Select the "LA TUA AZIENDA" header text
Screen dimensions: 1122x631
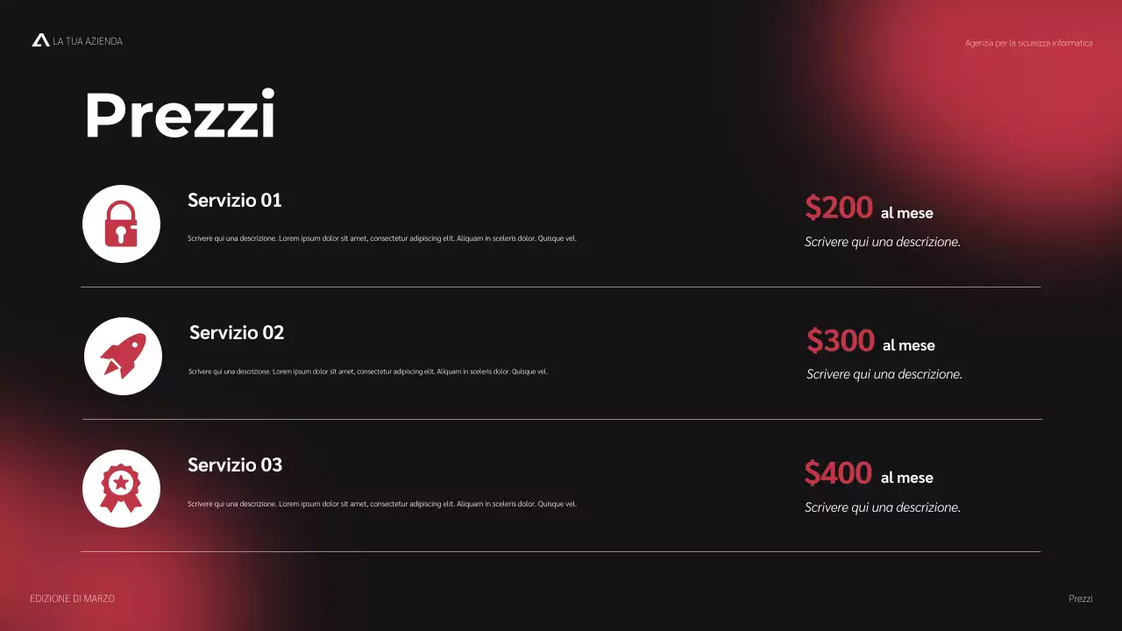(x=88, y=41)
